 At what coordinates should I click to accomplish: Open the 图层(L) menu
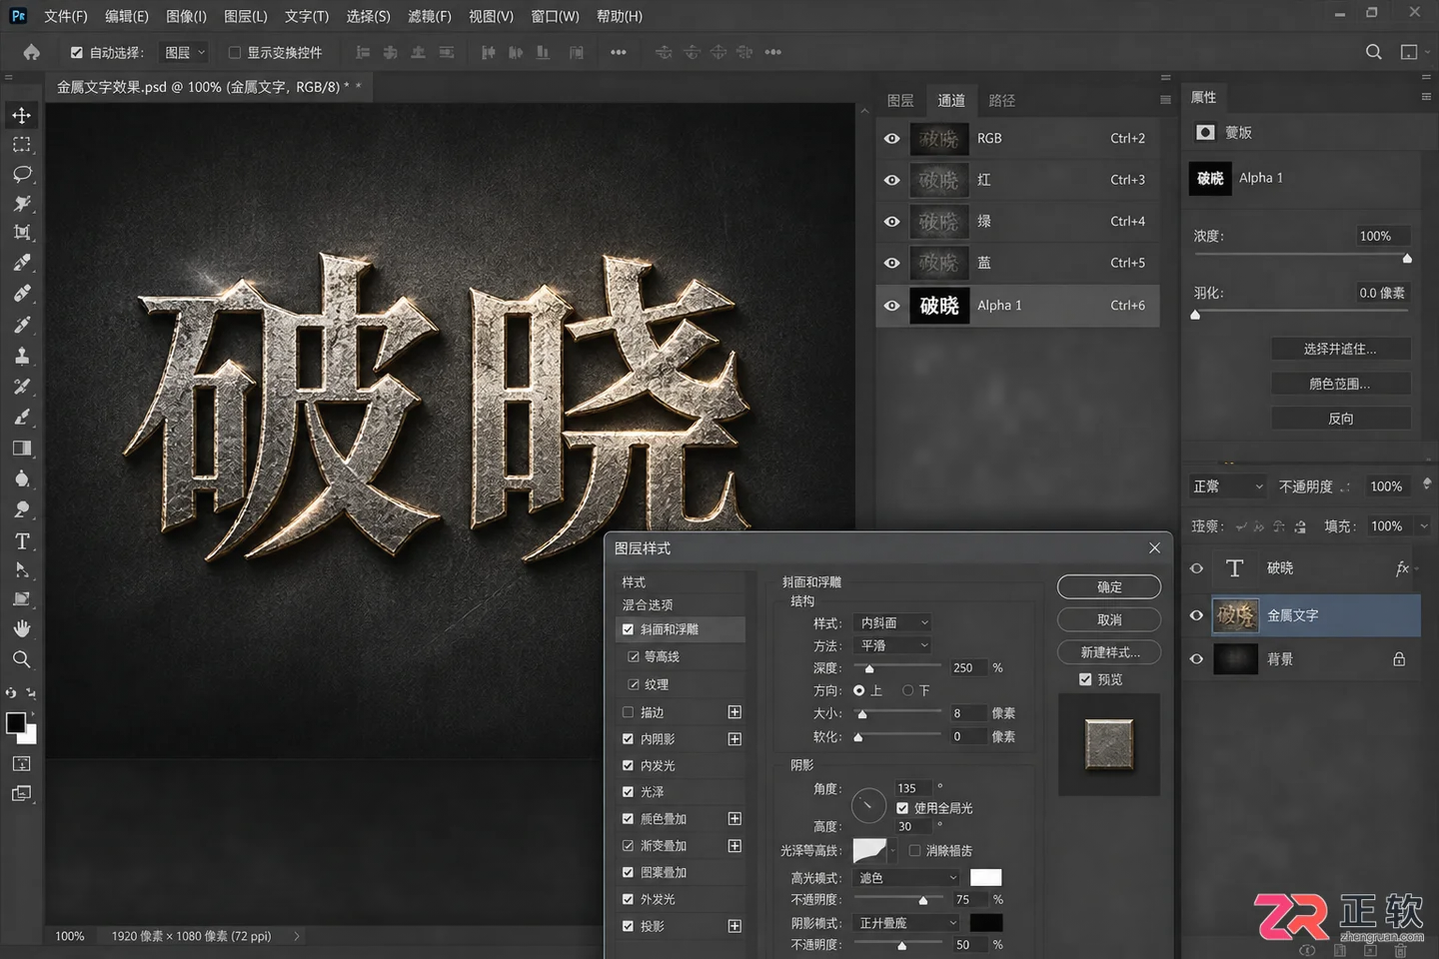(246, 16)
